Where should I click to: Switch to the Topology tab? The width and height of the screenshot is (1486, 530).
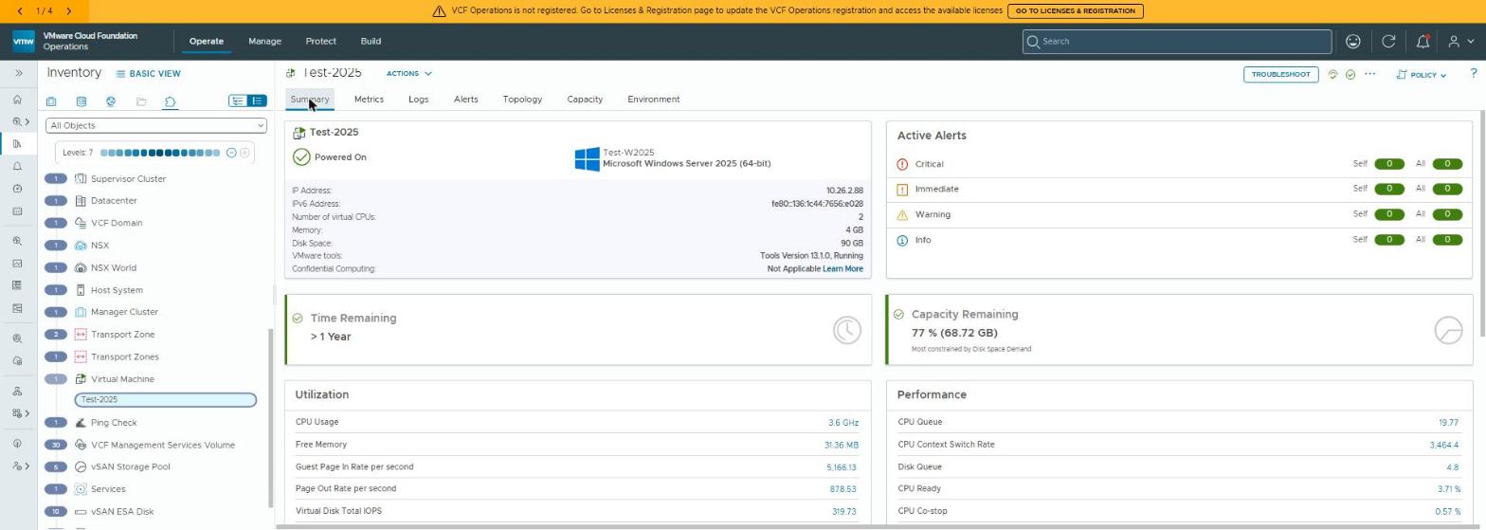tap(522, 100)
